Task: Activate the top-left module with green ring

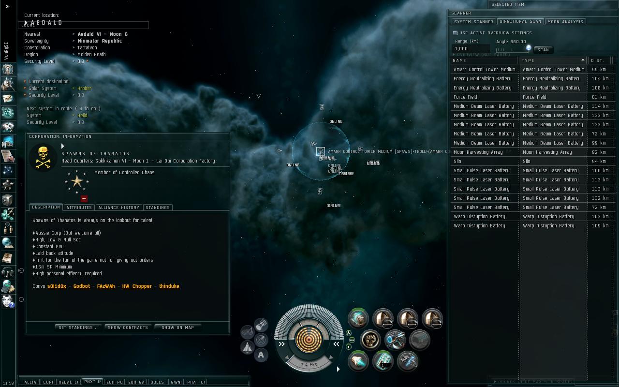Action: (x=358, y=318)
